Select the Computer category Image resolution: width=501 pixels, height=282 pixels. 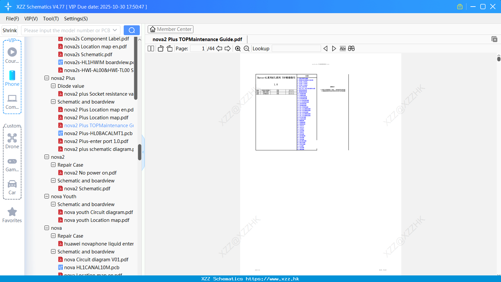coord(12,102)
